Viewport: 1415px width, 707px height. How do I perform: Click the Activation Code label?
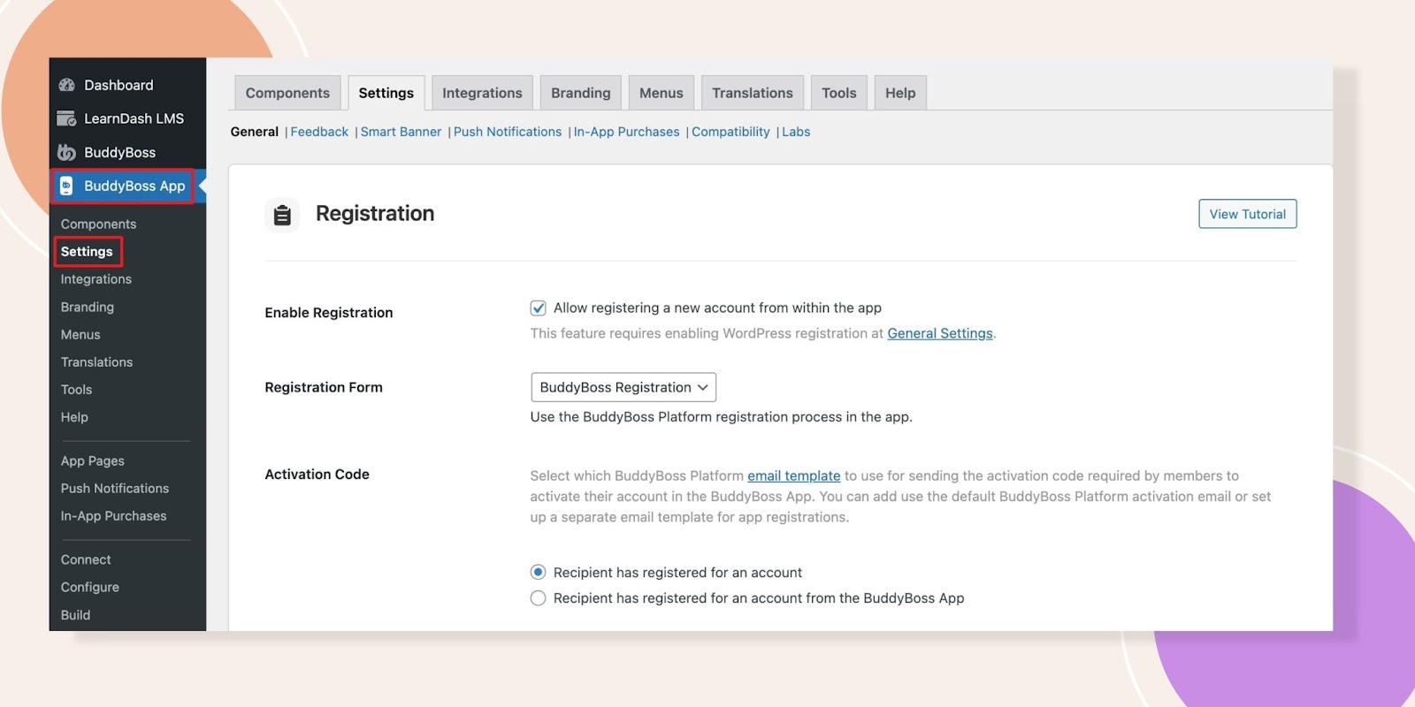click(x=317, y=474)
